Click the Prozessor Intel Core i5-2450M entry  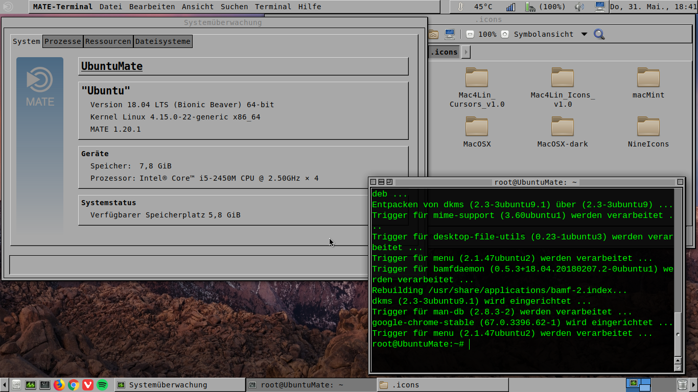tap(204, 178)
